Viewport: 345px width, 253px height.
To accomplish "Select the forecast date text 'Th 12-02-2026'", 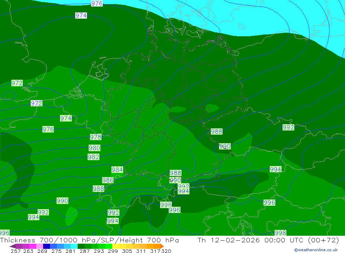I will 229,240.
